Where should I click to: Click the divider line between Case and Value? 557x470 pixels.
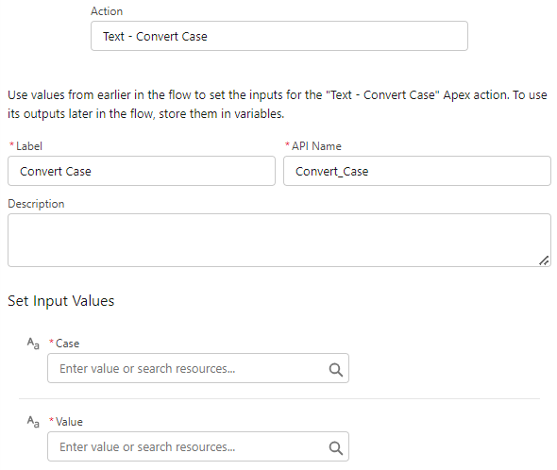pyautogui.click(x=279, y=398)
